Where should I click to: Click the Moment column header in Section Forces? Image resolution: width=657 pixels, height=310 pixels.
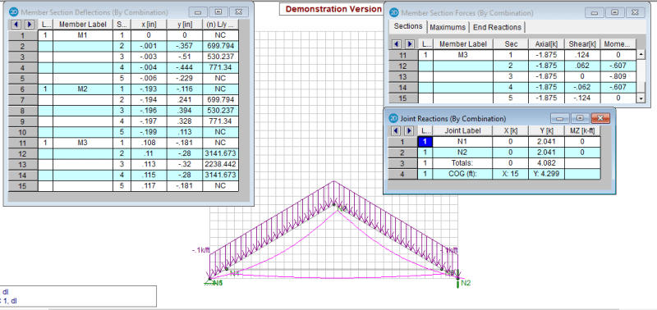click(618, 44)
